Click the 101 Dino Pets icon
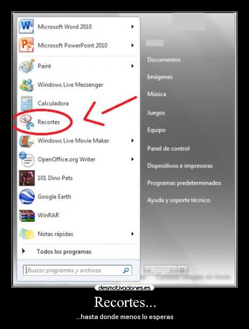Image resolution: width=249 pixels, height=329 pixels. [x=26, y=178]
